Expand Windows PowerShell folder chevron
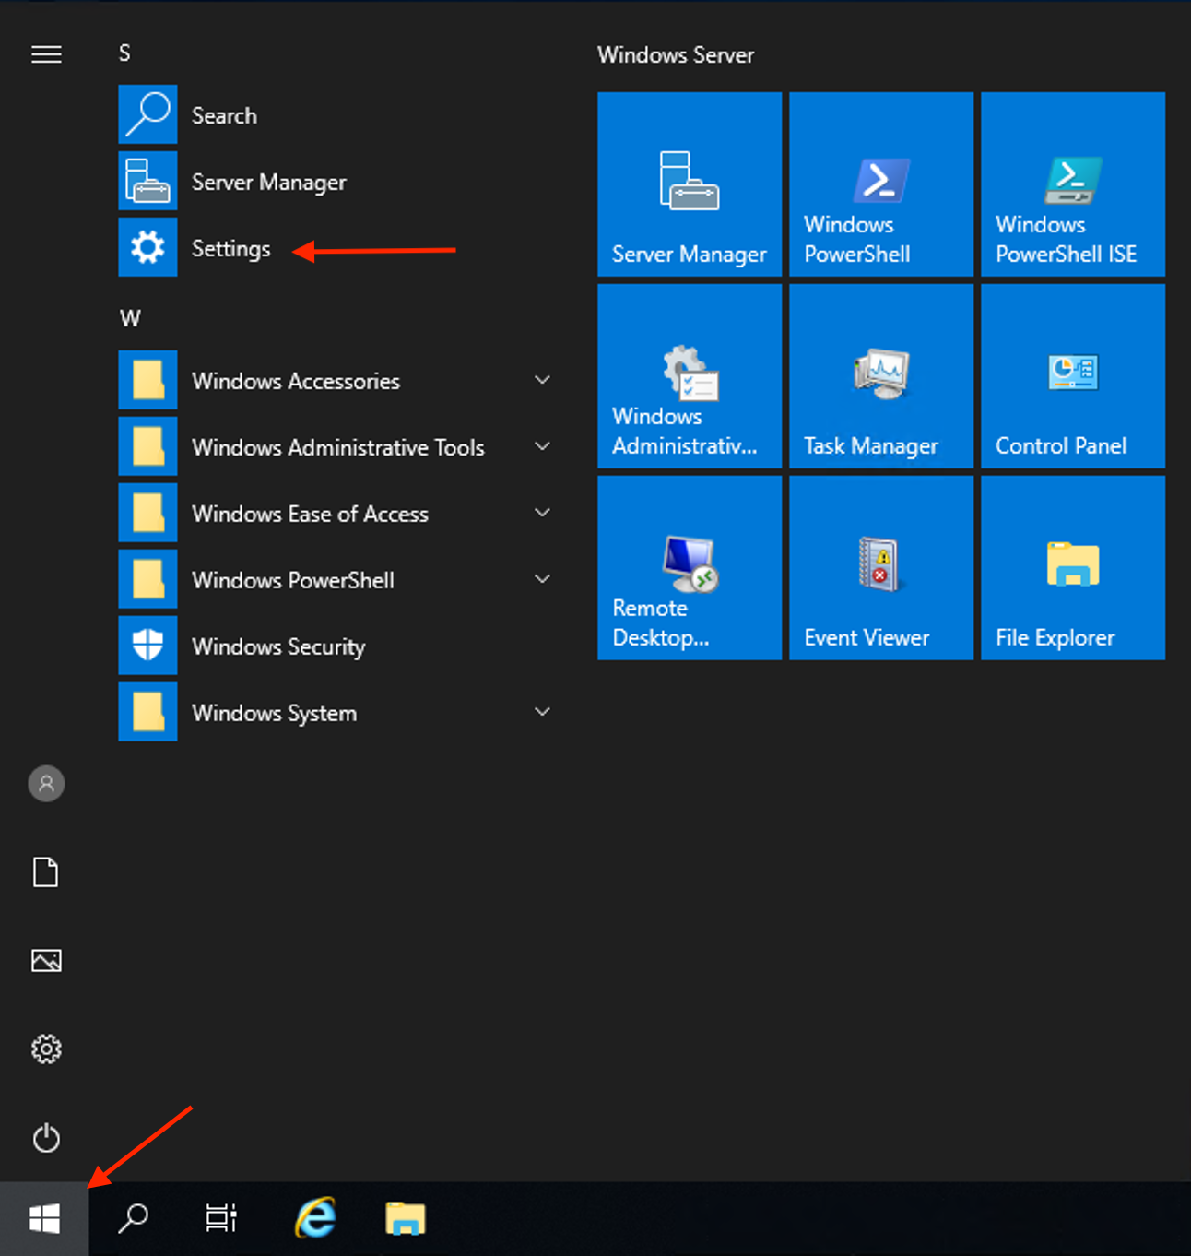Screen dimensions: 1191x1256 (x=543, y=579)
